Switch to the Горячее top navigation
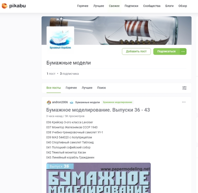This screenshot has width=198, height=193. point(83,6)
